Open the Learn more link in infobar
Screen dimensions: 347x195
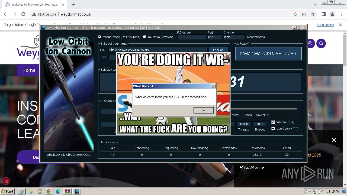(x=325, y=25)
